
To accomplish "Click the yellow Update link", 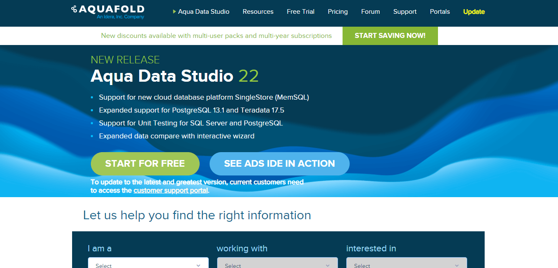I will point(474,12).
